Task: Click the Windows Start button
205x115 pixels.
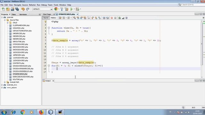Action: point(4,112)
